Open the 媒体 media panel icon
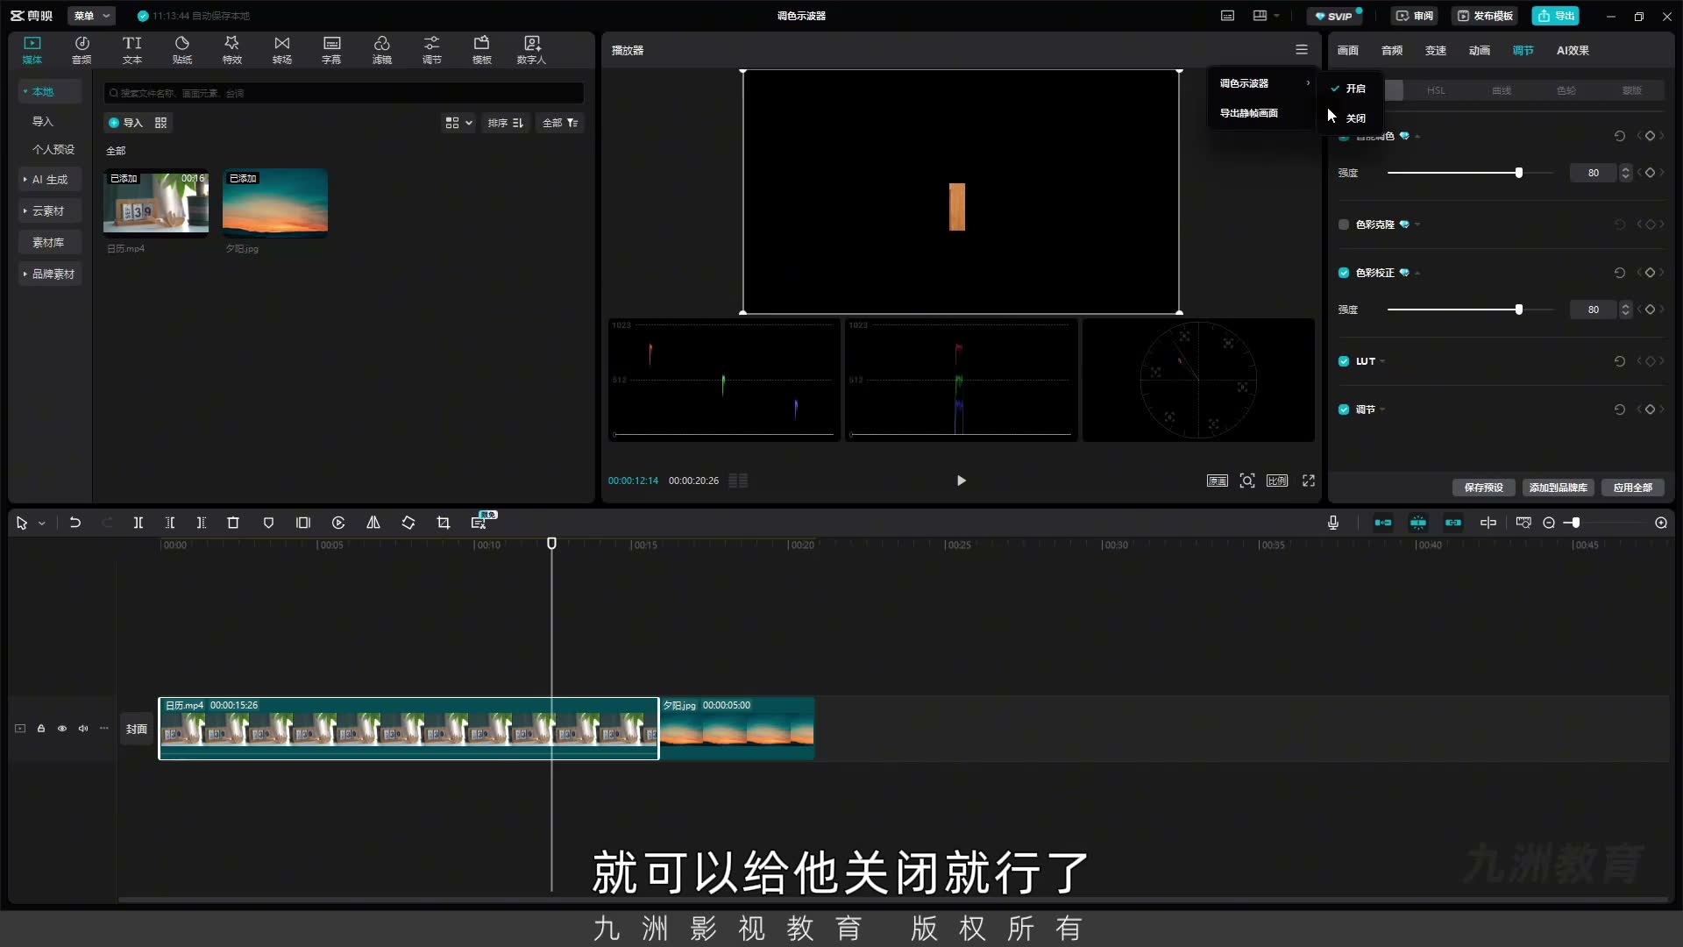 click(x=32, y=50)
